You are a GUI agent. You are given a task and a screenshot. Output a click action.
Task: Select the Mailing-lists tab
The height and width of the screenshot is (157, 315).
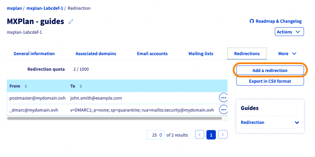(x=201, y=54)
